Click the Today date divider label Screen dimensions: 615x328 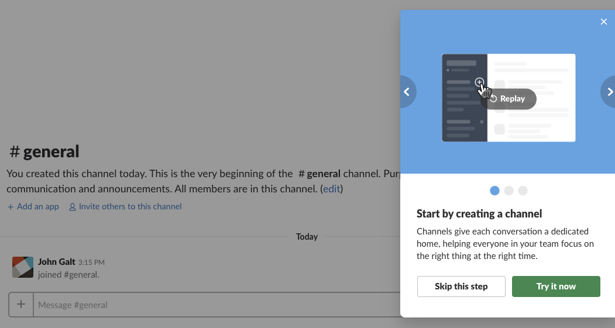307,237
